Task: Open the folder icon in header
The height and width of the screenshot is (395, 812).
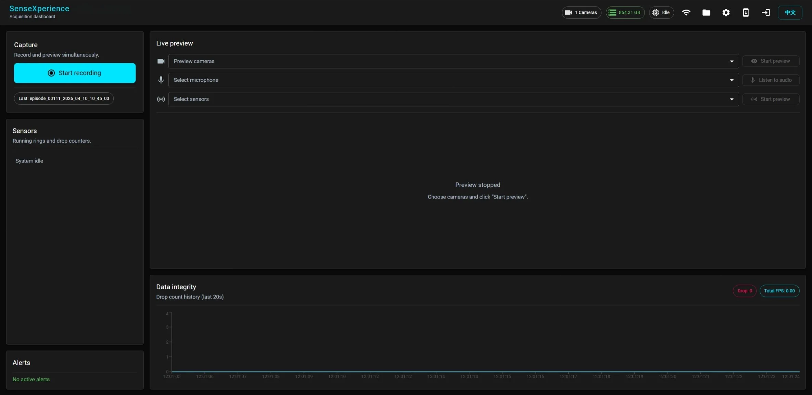Action: (x=706, y=13)
